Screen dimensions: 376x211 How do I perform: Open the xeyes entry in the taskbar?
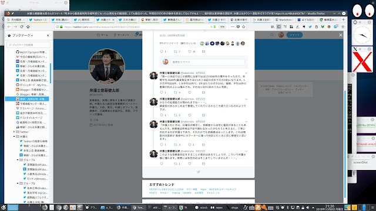tap(217, 207)
